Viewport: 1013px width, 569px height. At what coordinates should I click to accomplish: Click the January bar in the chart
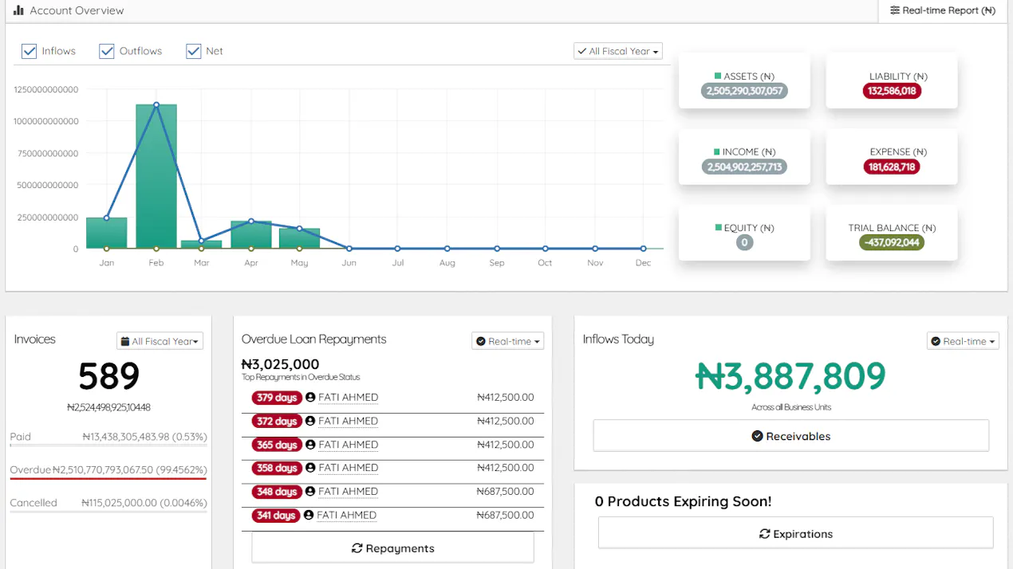pyautogui.click(x=107, y=233)
